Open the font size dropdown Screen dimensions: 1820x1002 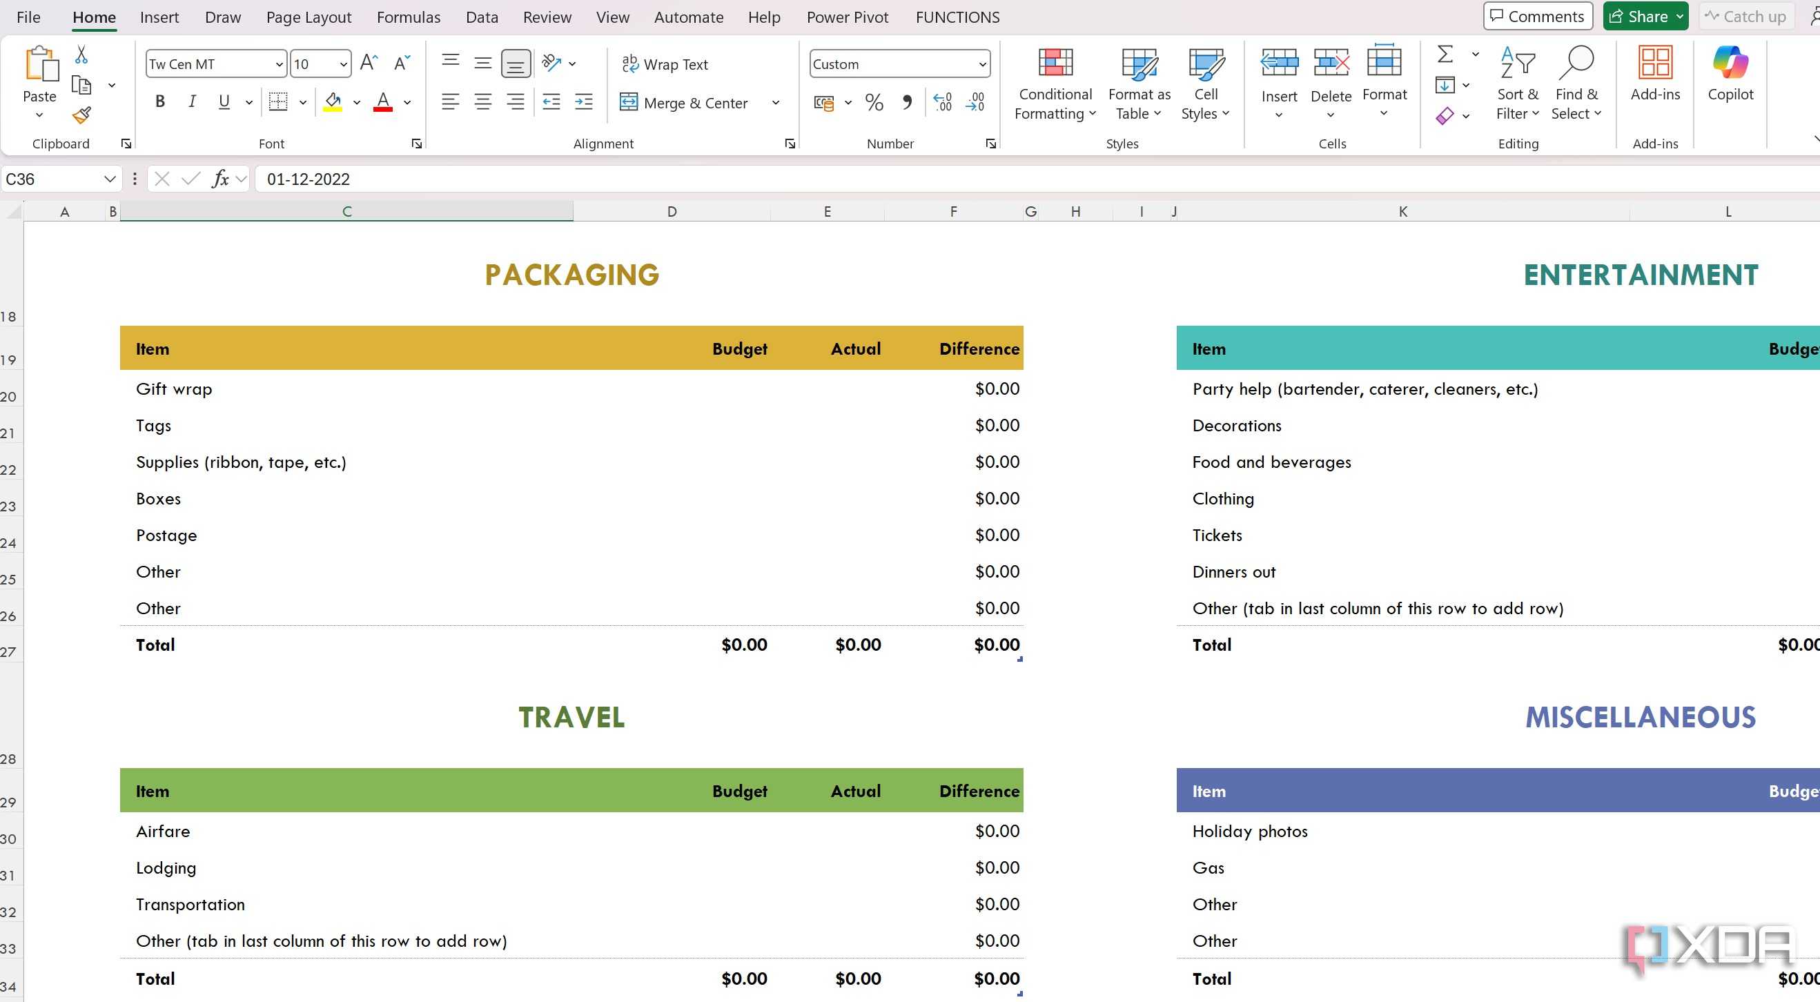[x=344, y=64]
